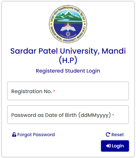Click the open book emblem in the logo

(68, 28)
